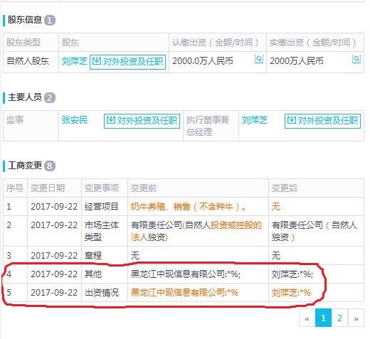Click the previous page arrow «

(x=307, y=318)
